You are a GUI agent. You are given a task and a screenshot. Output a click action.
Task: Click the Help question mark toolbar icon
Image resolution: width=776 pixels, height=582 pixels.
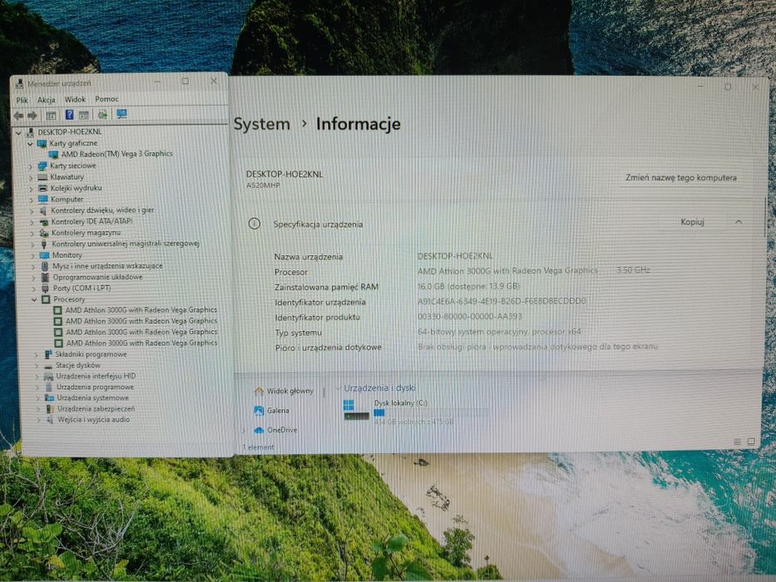coord(69,115)
